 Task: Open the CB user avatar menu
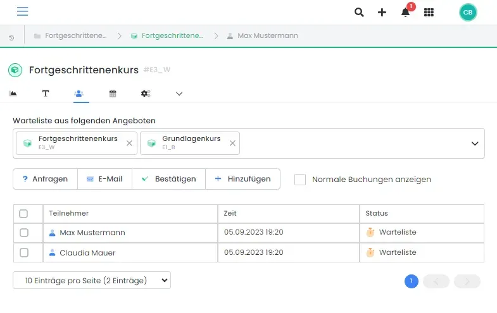468,13
